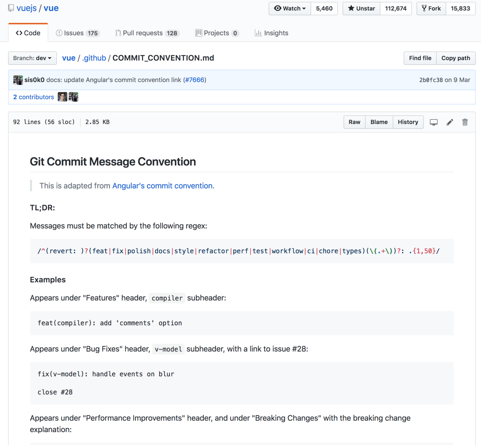The image size is (481, 445).
Task: Click the COMMIT_CONVENTION.md filename
Action: click(163, 58)
